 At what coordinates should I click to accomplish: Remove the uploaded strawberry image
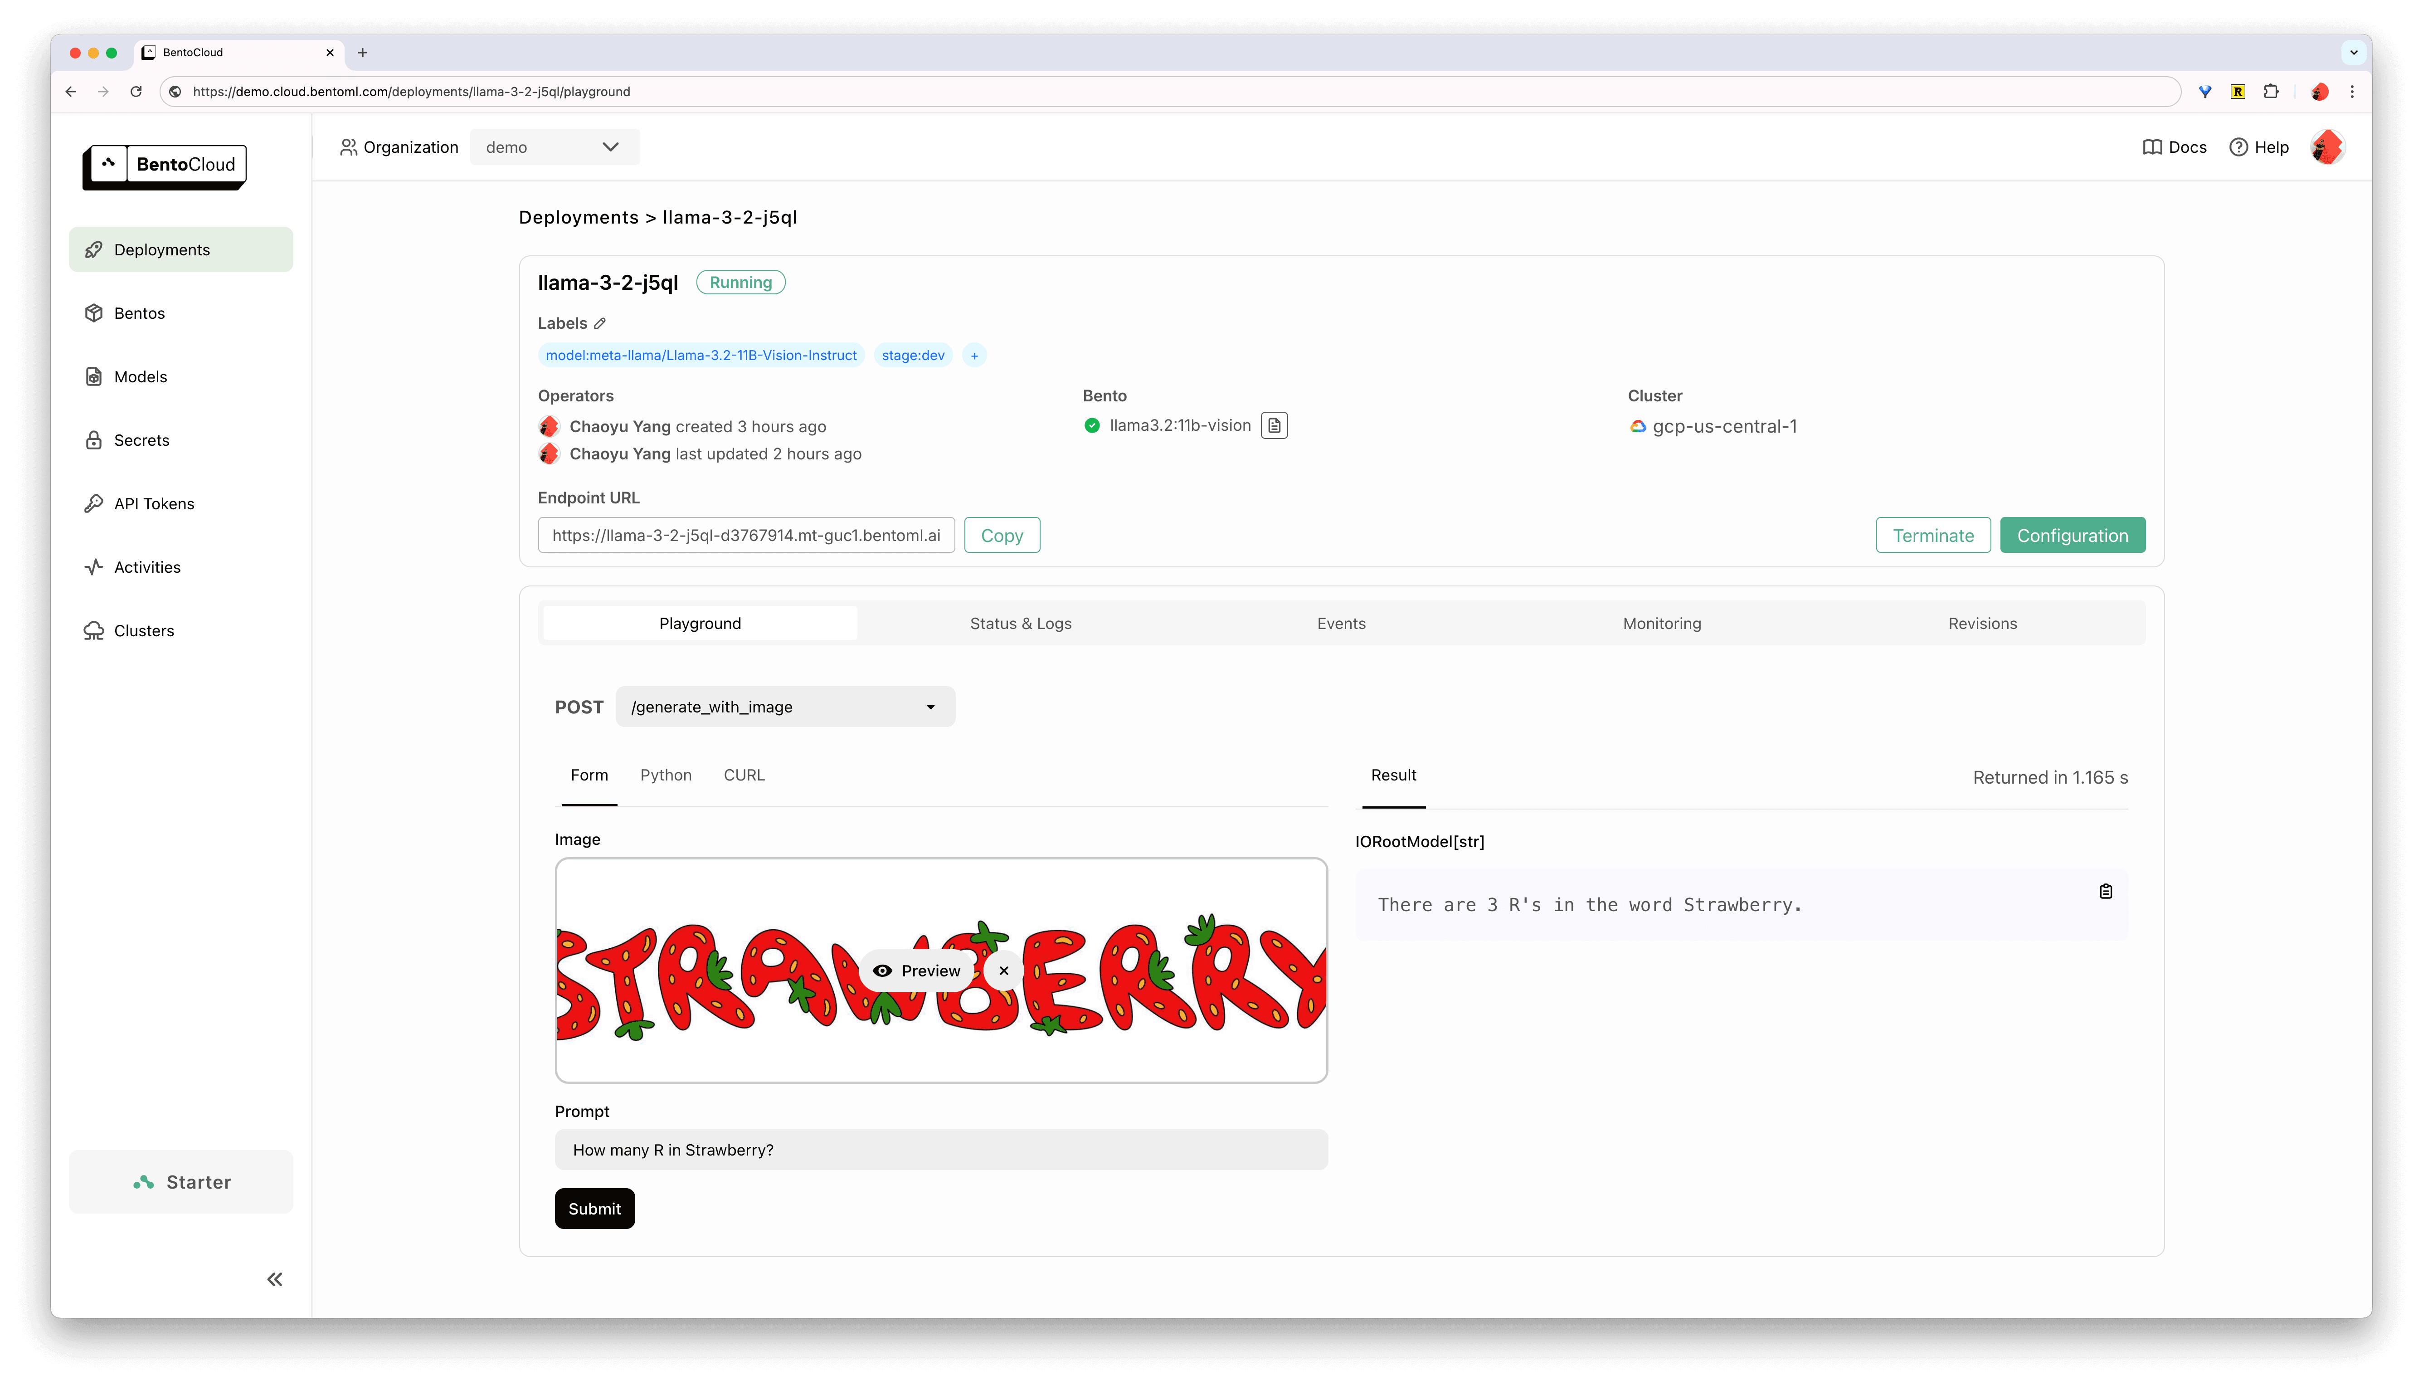tap(1003, 970)
